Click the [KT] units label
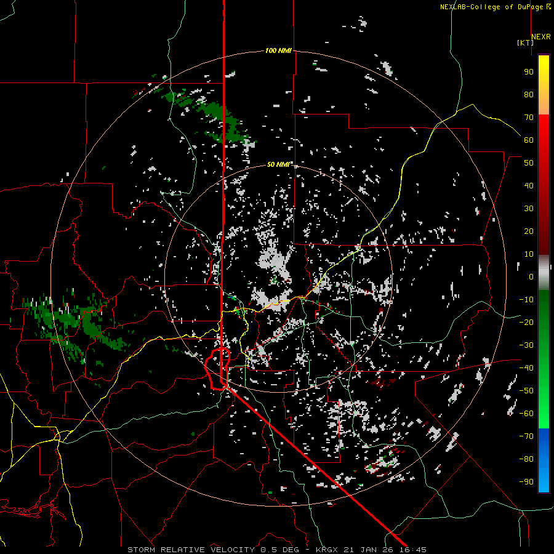This screenshot has width=554, height=554. pos(525,42)
